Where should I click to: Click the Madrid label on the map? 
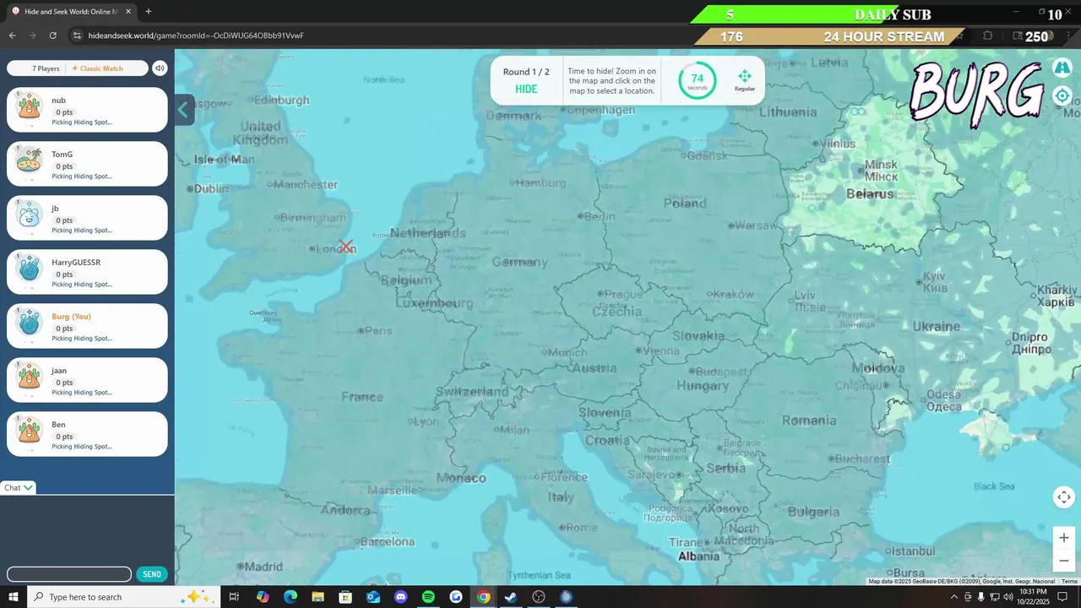click(x=264, y=567)
